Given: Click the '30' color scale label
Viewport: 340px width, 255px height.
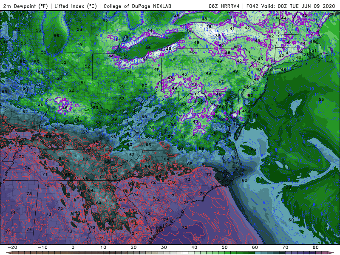Looking at the screenshot, I should click(x=164, y=247).
